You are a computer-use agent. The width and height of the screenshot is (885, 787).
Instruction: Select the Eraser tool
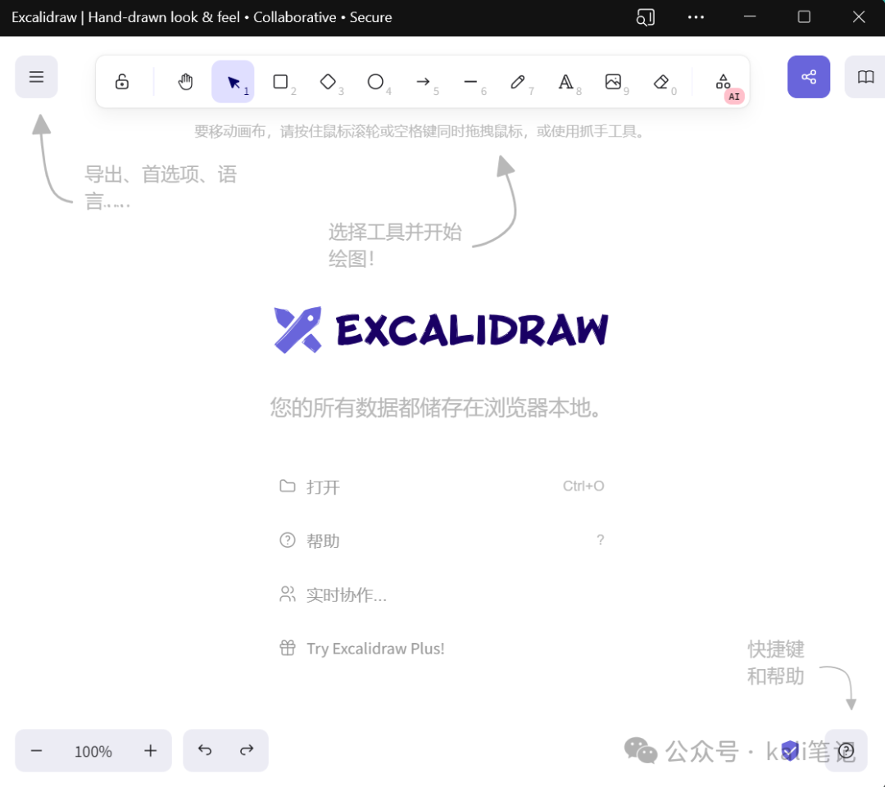661,82
